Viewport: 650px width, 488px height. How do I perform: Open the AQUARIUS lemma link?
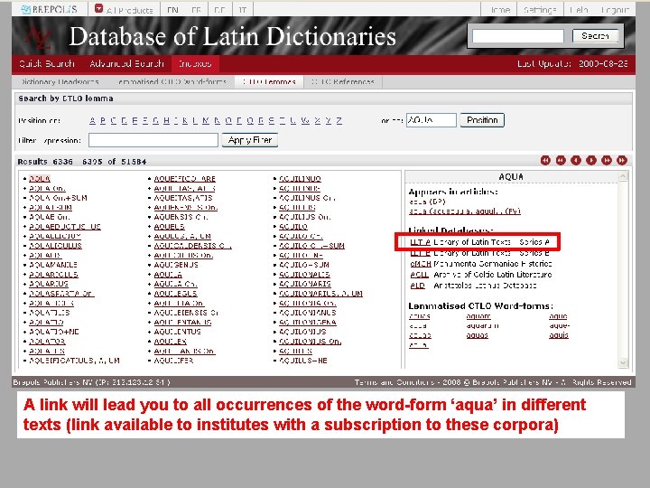coord(49,284)
